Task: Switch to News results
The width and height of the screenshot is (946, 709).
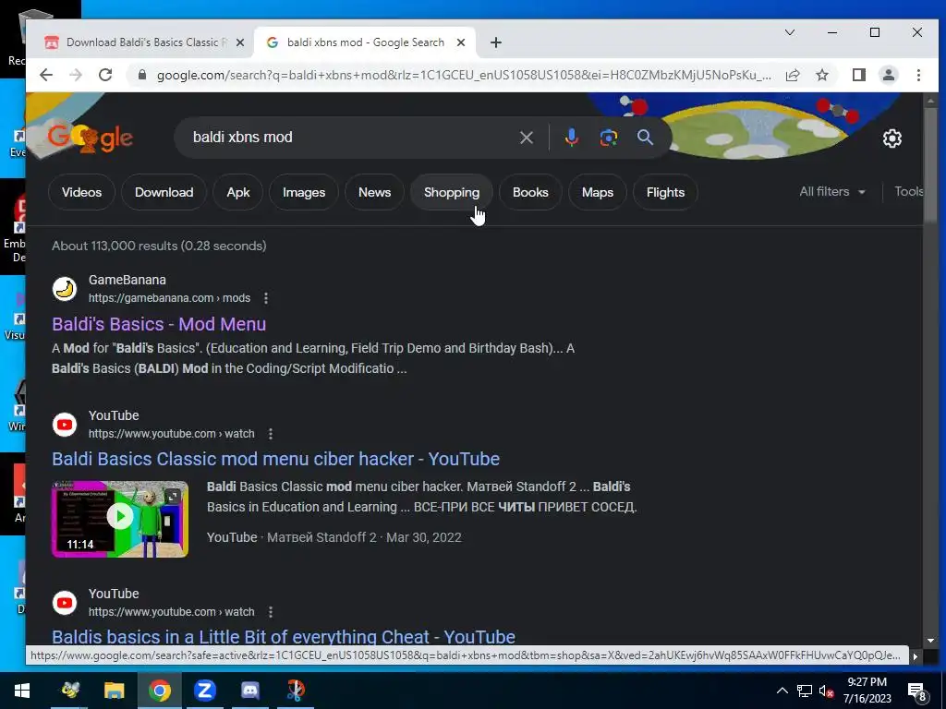Action: tap(374, 192)
